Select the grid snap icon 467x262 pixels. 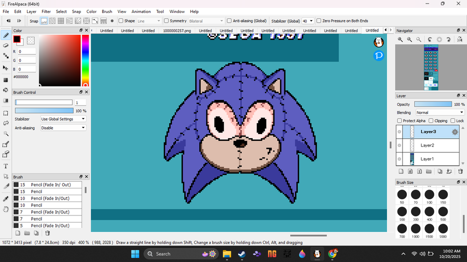point(61,21)
